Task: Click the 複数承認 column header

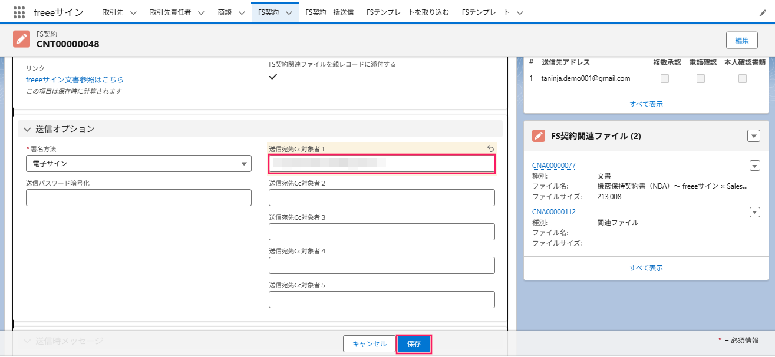Action: tap(667, 62)
